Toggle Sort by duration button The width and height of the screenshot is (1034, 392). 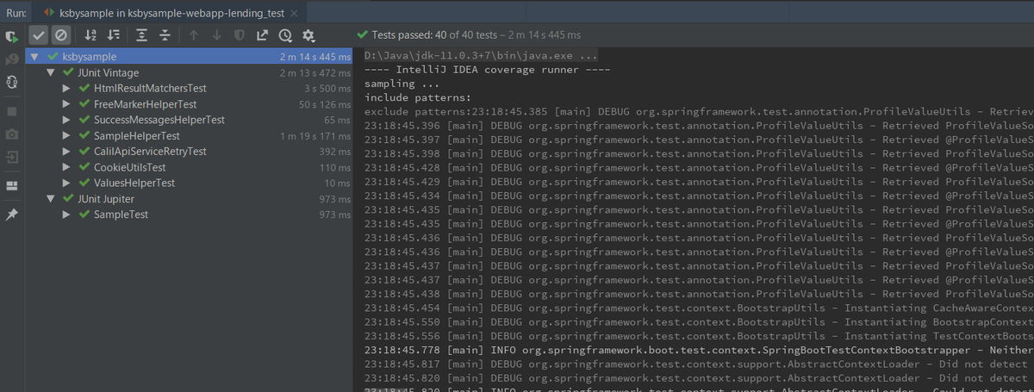(x=113, y=35)
